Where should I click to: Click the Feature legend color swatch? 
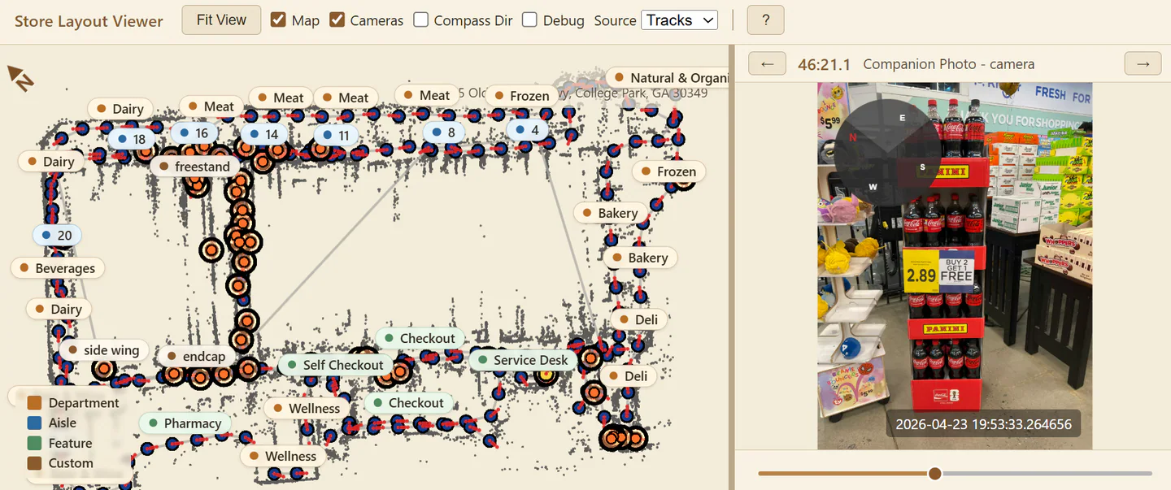(x=34, y=443)
